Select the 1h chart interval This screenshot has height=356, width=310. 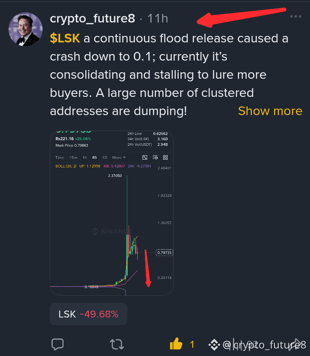[x=84, y=157]
